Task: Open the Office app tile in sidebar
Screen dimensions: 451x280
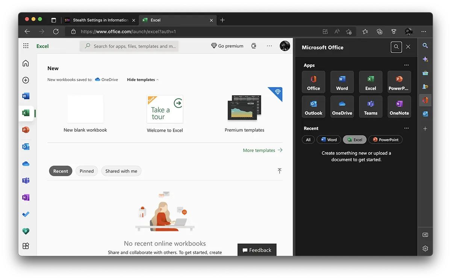Action: 313,82
